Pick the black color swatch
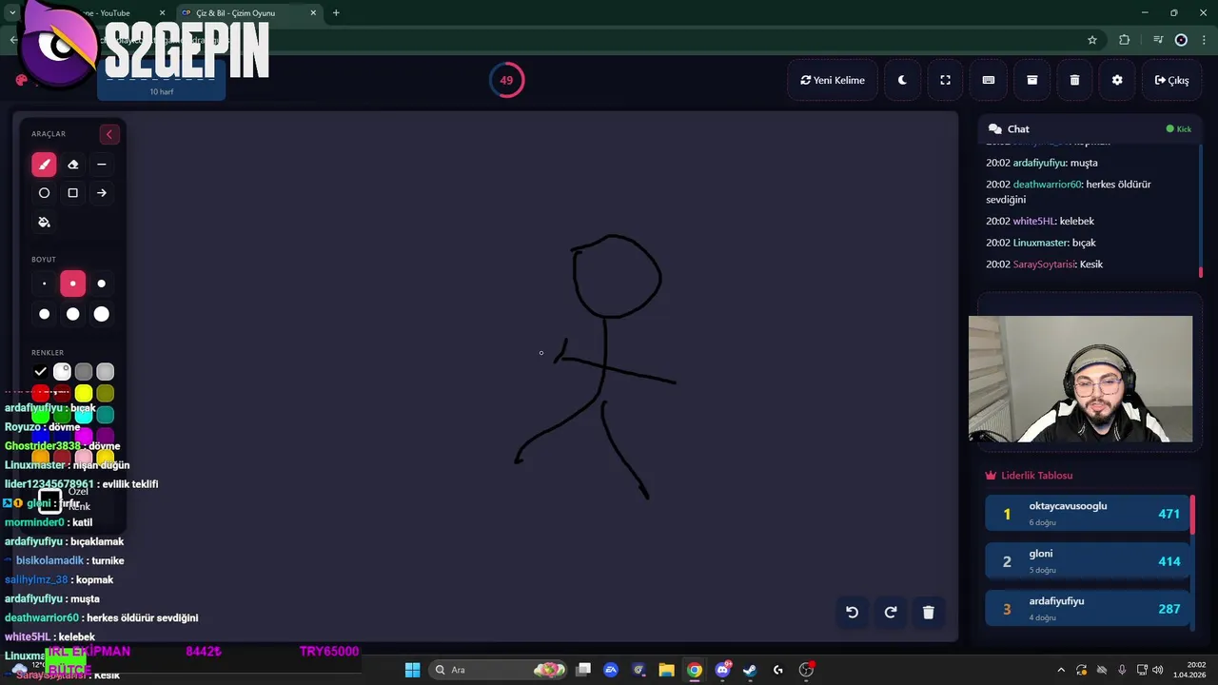Viewport: 1218px width, 685px height. [x=40, y=372]
